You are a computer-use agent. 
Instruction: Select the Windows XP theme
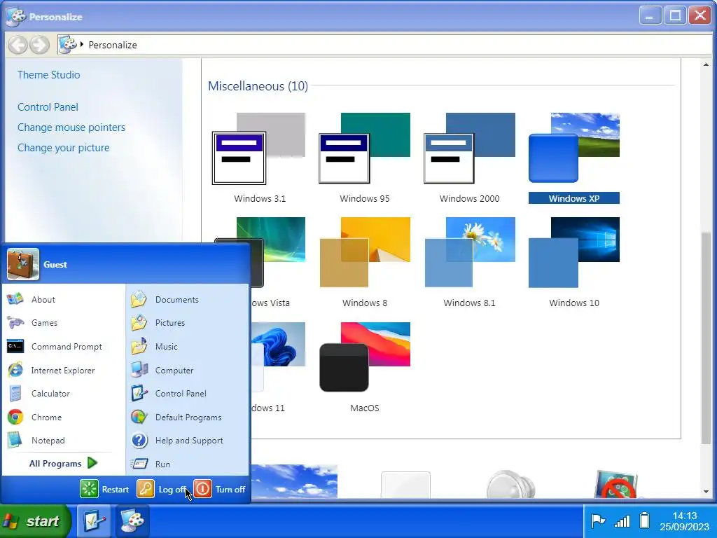click(x=574, y=158)
